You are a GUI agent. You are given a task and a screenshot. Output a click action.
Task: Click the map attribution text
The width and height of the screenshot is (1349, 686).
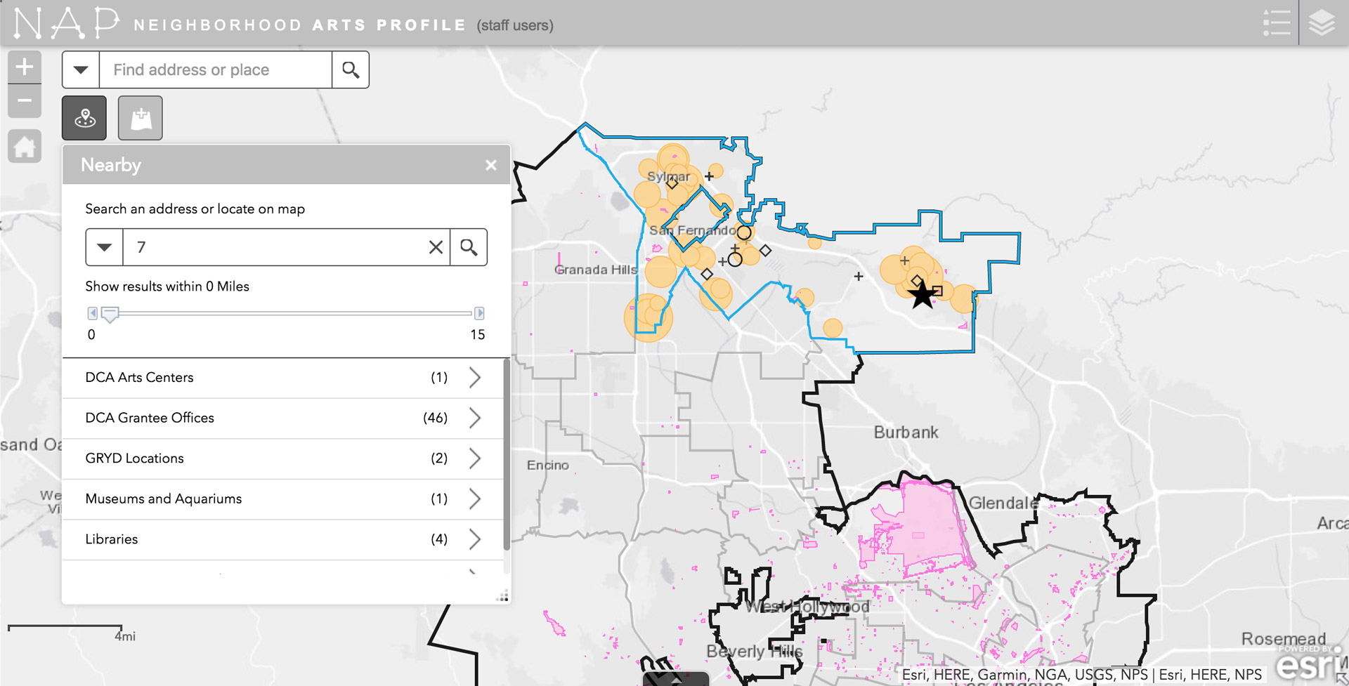pyautogui.click(x=1082, y=675)
